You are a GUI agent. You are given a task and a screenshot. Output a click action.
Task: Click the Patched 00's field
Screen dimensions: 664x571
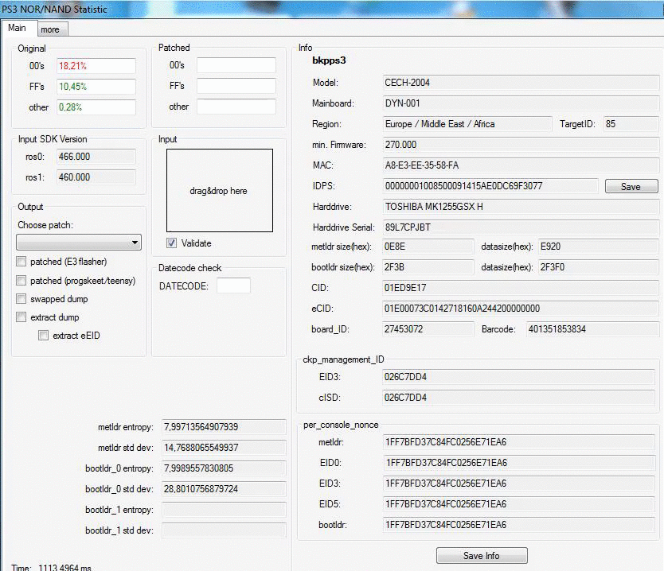[x=236, y=65]
